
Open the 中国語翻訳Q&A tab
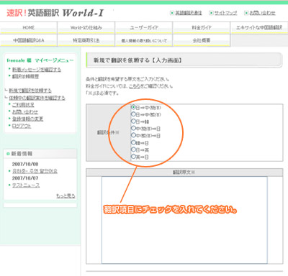point(29,40)
